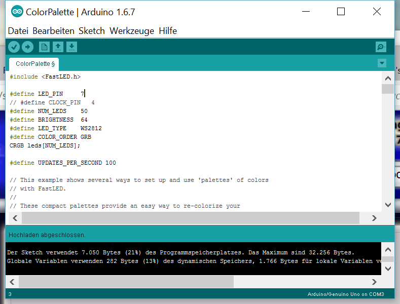The width and height of the screenshot is (400, 304).
Task: Click the 'Globale Variablen verwenden 282 Bytes' line
Action: tap(194, 261)
